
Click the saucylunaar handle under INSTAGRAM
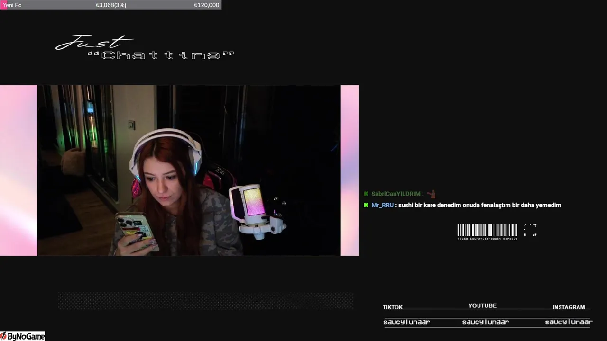tap(569, 322)
